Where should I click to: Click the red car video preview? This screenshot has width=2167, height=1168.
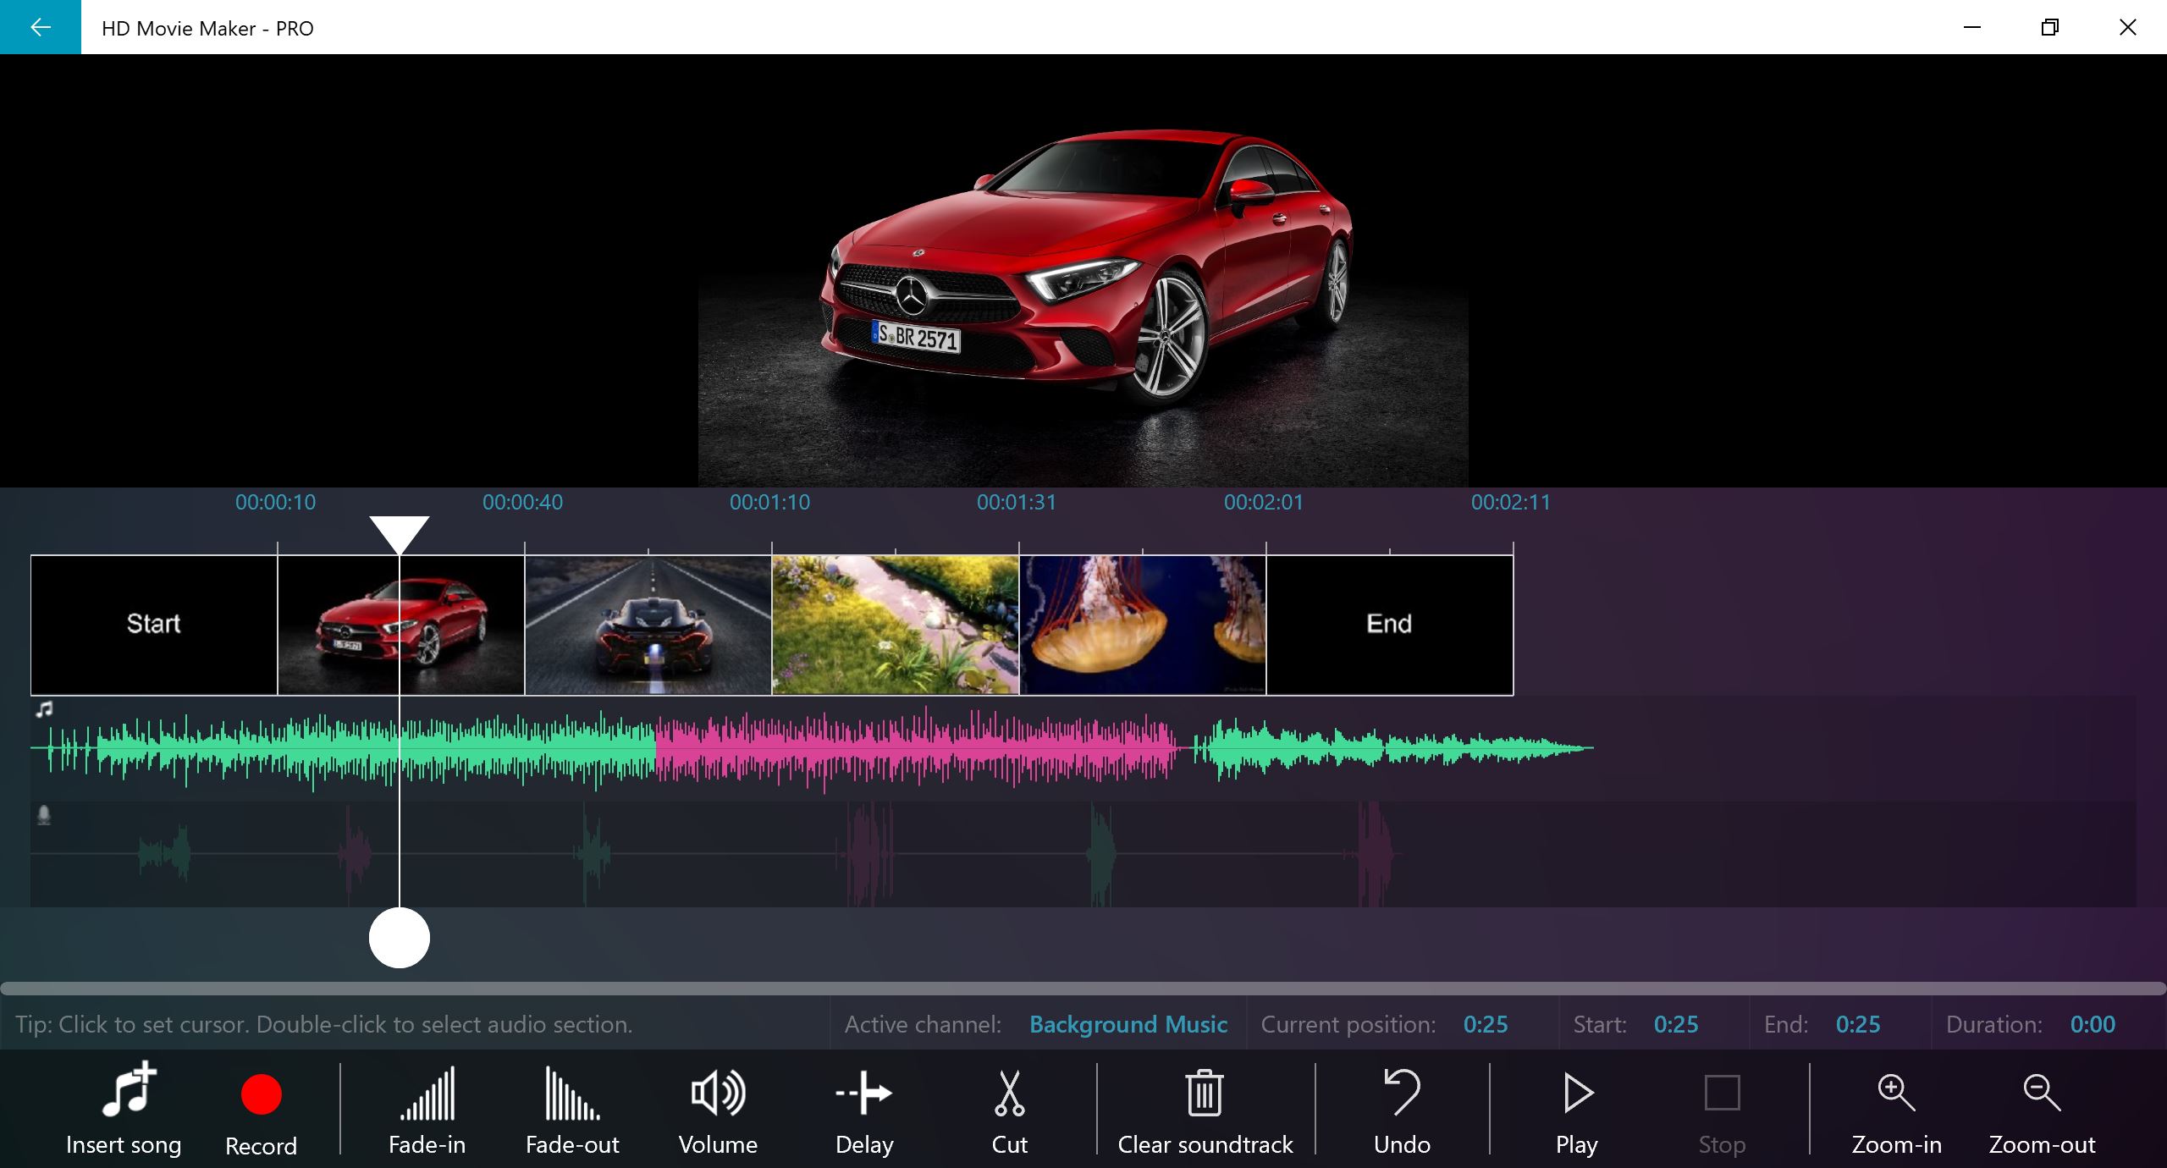1083,271
